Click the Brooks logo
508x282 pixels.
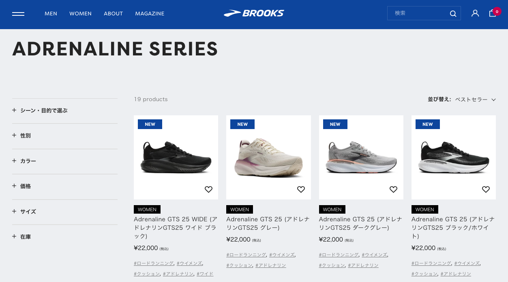click(254, 13)
